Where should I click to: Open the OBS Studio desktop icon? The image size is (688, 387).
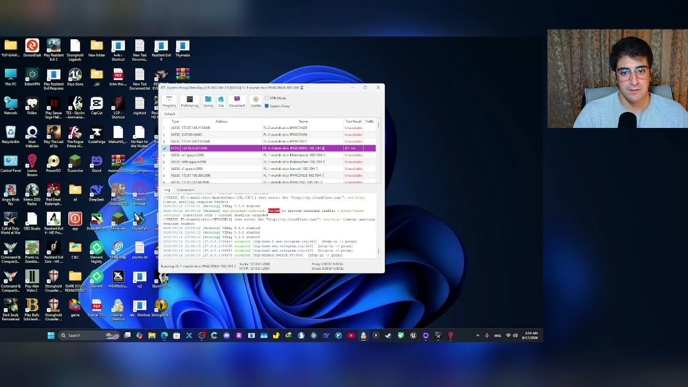click(x=32, y=222)
